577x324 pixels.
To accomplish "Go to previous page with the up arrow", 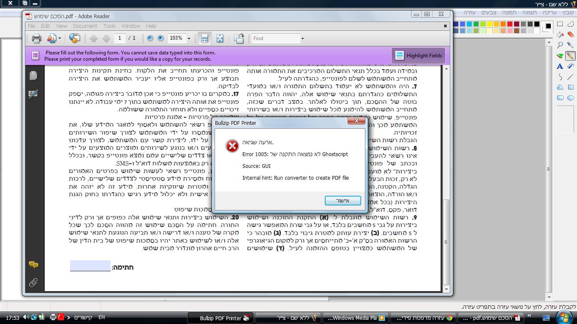I will point(93,38).
